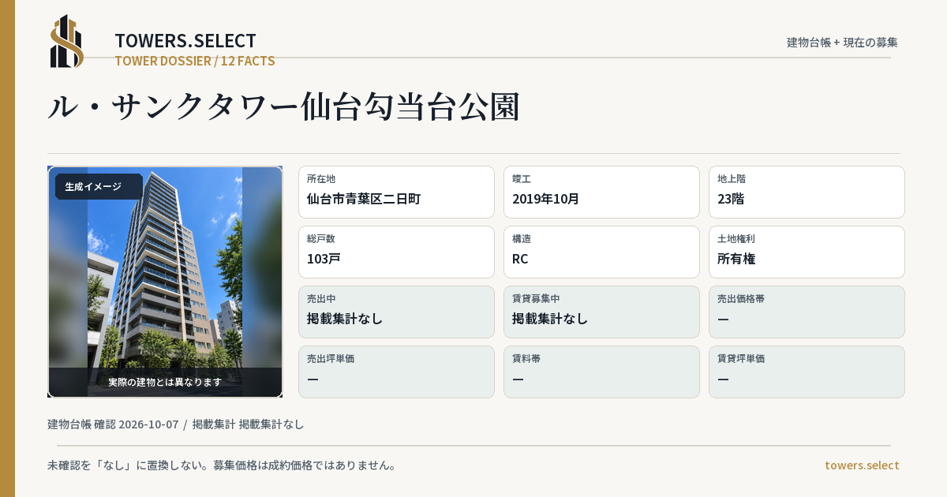
Task: Click the TOWERS.SELECT site title
Action: pyautogui.click(x=185, y=41)
